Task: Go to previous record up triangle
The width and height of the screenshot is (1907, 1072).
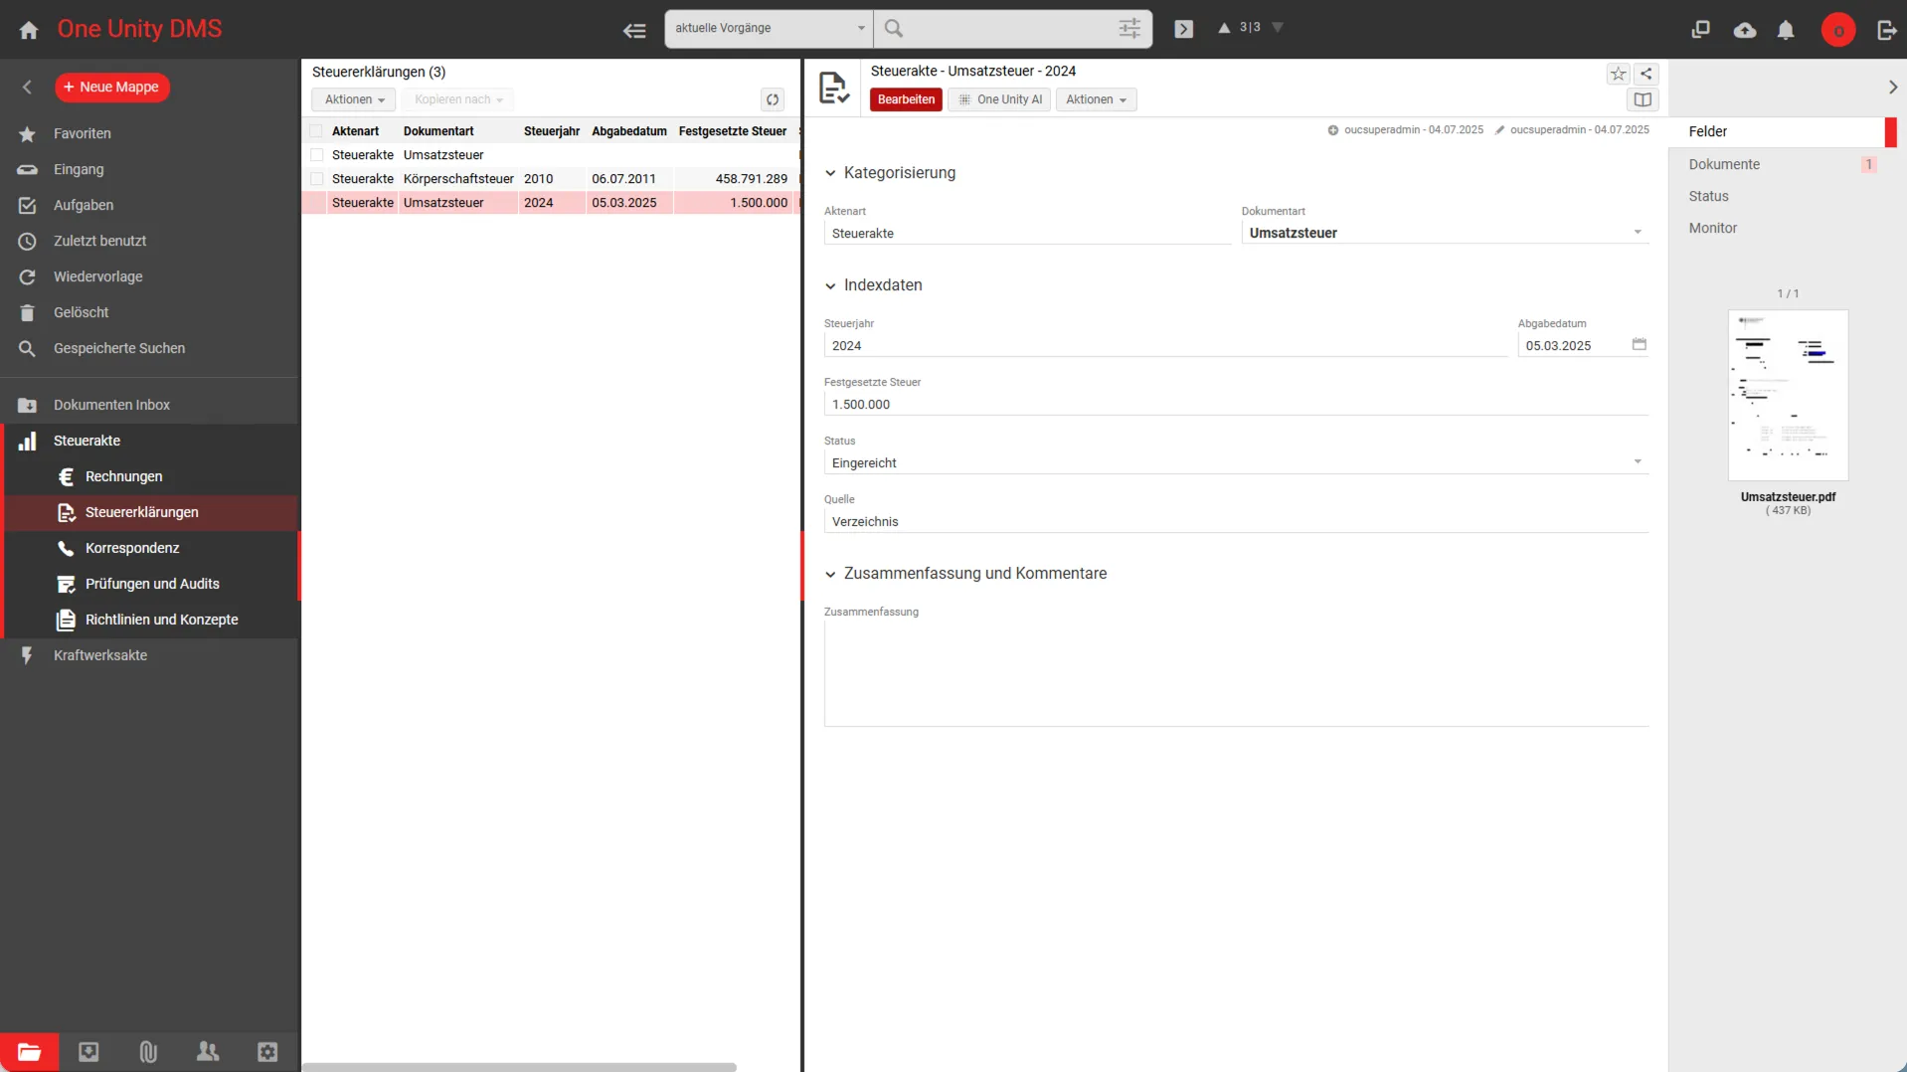Action: coord(1224,28)
